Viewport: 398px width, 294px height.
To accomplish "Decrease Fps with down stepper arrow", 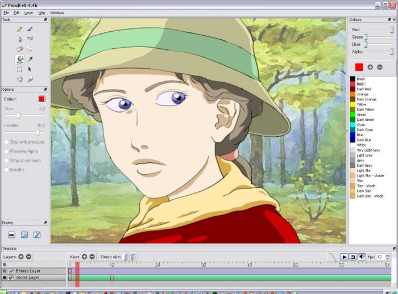I will [x=388, y=258].
